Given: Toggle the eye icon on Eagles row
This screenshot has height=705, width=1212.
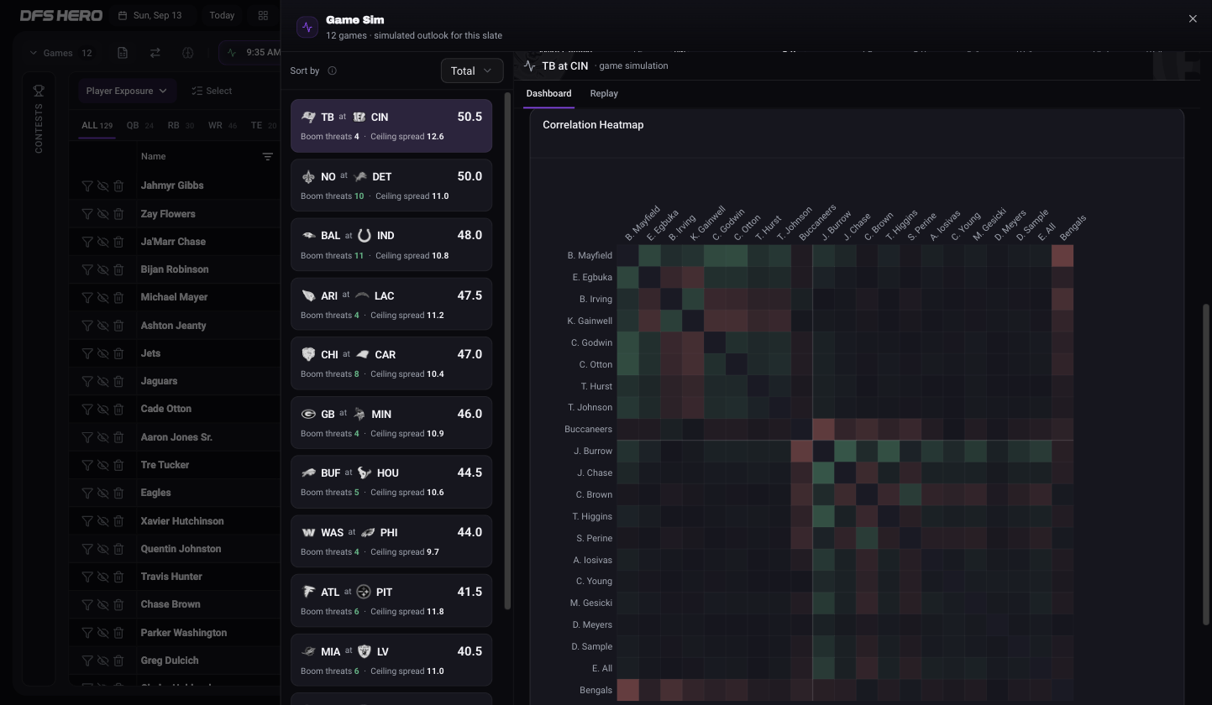Looking at the screenshot, I should point(102,493).
